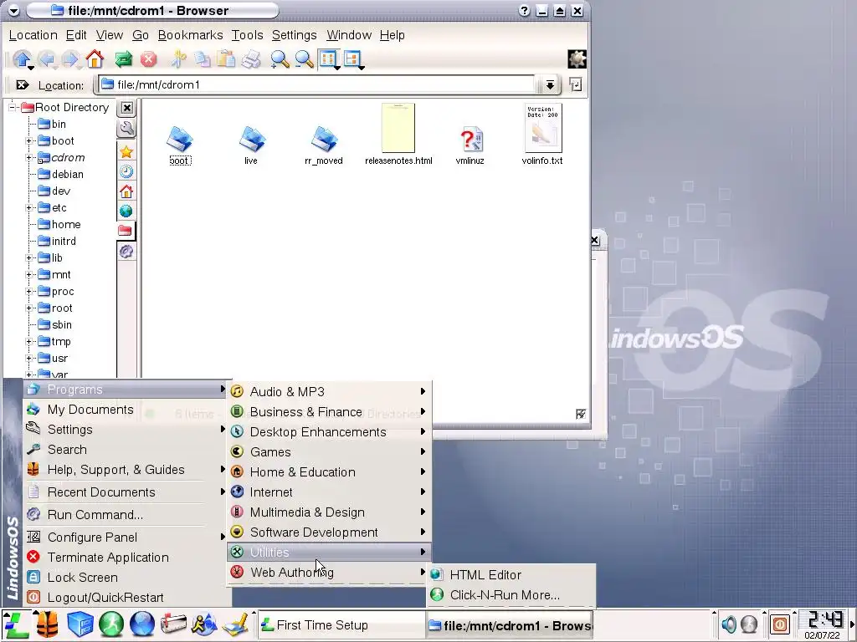Viewport: 857px width, 642px height.
Task: Expand the boot tree node
Action: (x=29, y=140)
